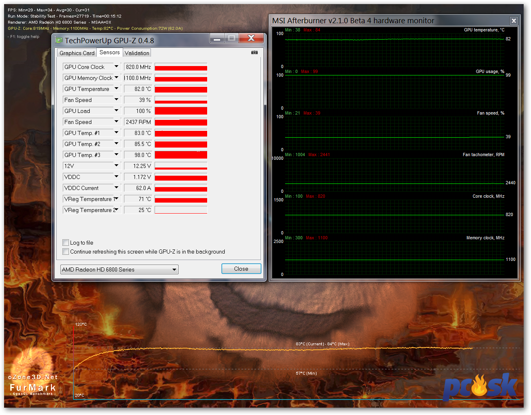Click the GPU Core Clock red bar graph

(x=181, y=67)
